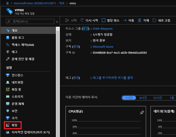This screenshot has height=137, width=176.
Task: Click the 확장 extensions icon
Action: [x=8, y=125]
